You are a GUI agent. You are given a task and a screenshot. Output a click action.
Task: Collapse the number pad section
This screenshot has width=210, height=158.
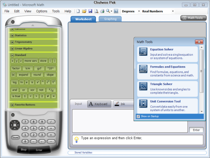pyautogui.click(x=13, y=115)
